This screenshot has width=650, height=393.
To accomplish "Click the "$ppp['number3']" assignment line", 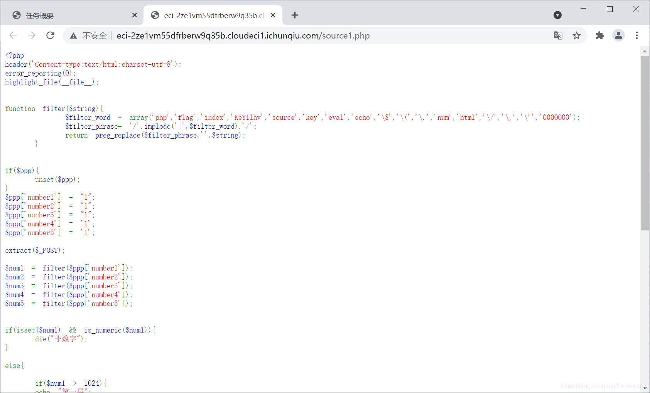I will coord(50,215).
